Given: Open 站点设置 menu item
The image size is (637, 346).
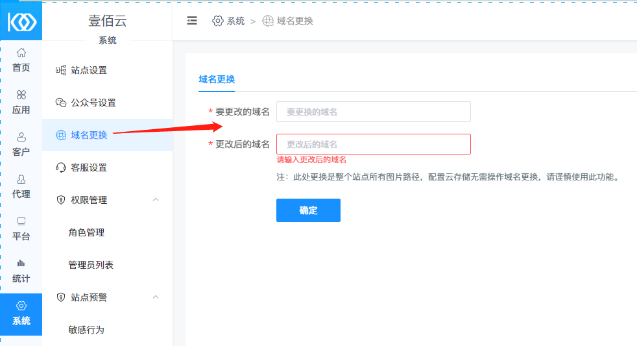Looking at the screenshot, I should pos(107,70).
